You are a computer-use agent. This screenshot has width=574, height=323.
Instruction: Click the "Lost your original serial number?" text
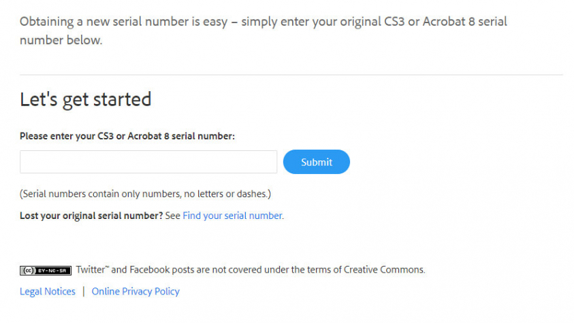91,216
